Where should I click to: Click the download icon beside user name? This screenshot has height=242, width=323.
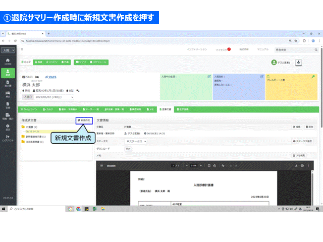pyautogui.click(x=298, y=62)
